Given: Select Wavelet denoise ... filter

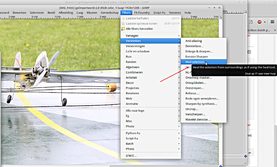Looking at the screenshot, I should pyautogui.click(x=204, y=120).
